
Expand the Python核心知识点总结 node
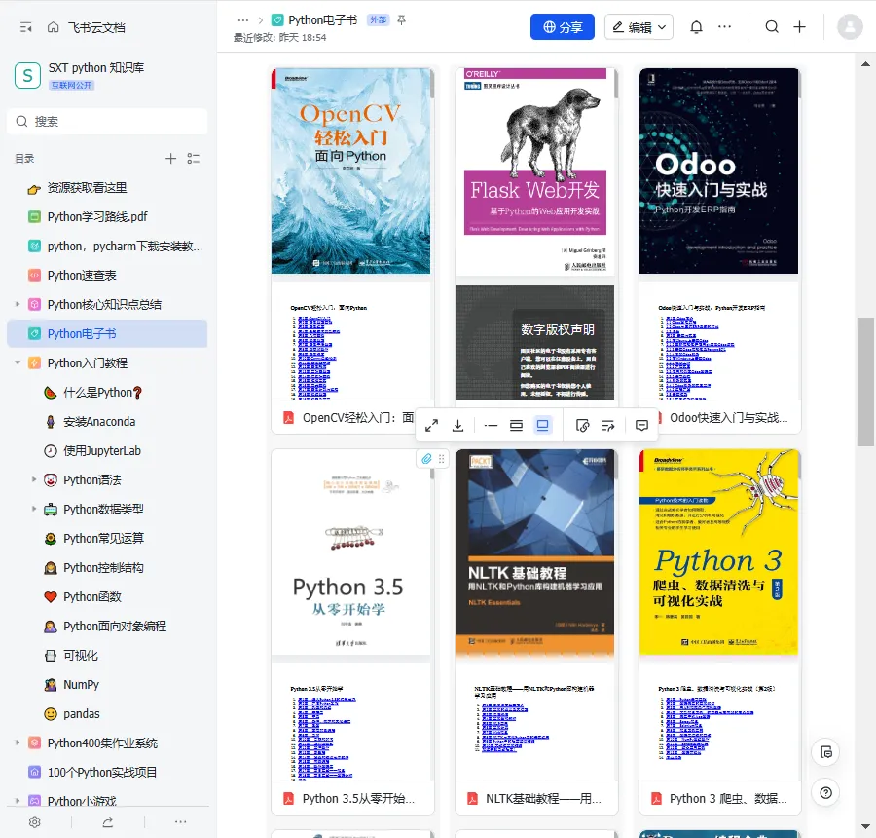[18, 304]
